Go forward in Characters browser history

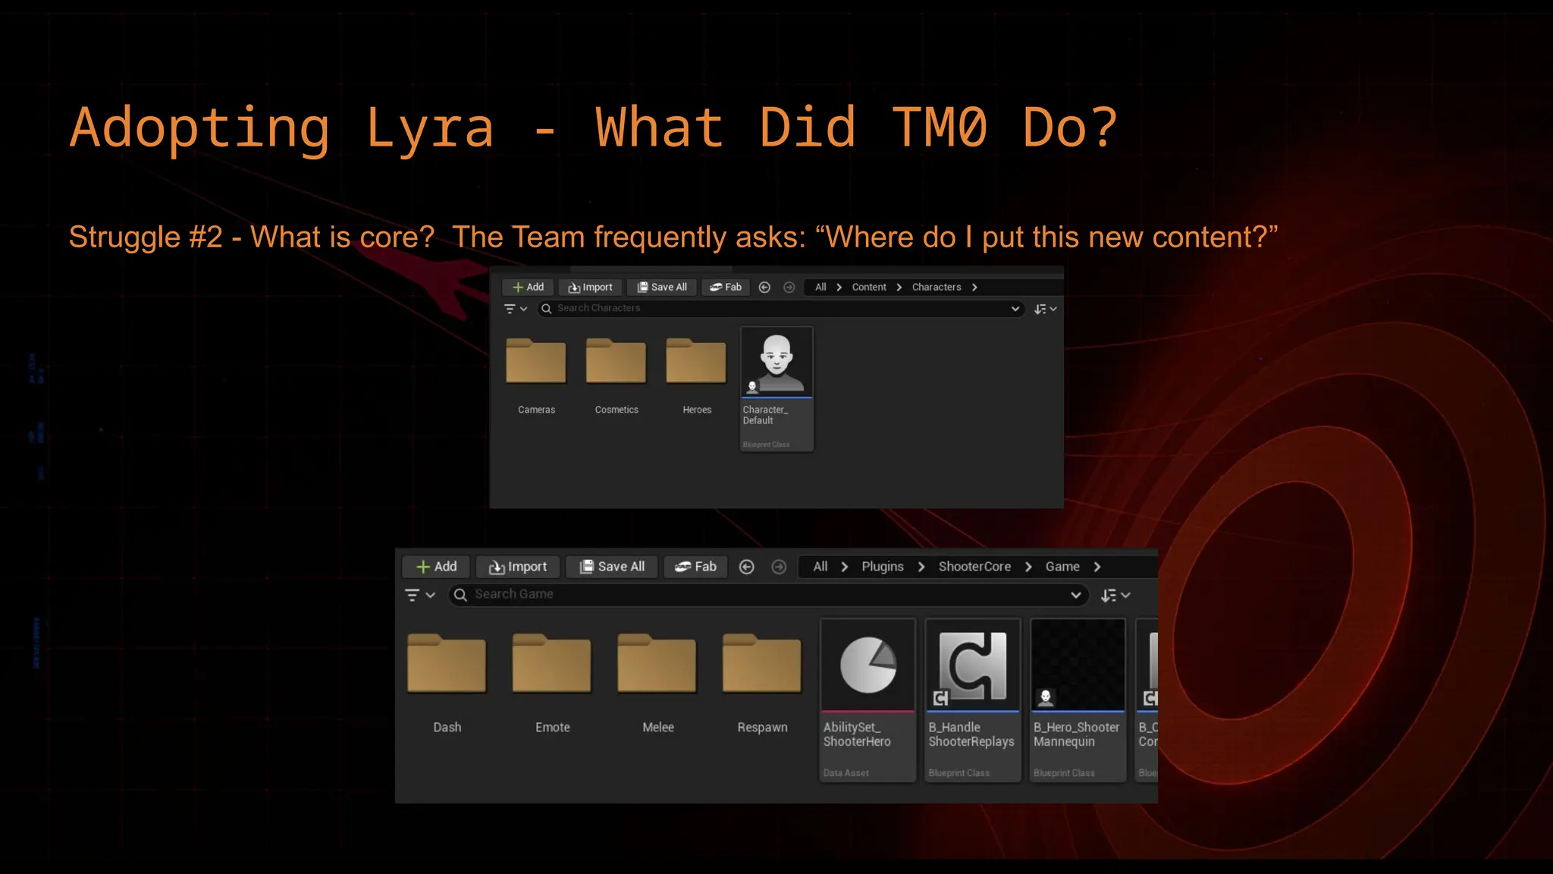(x=789, y=288)
